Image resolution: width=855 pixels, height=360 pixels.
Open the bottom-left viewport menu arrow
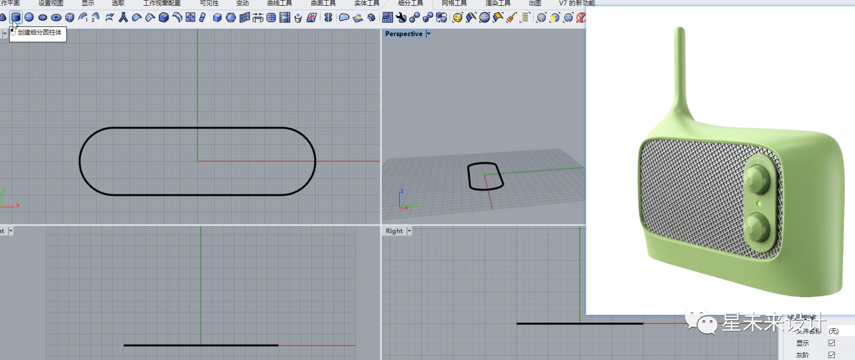[11, 231]
